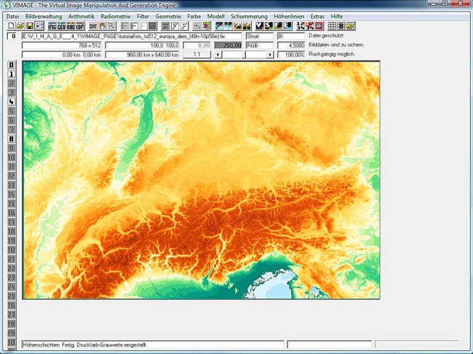
Task: Toggle image slot 4 in sidebar
Action: (x=11, y=101)
